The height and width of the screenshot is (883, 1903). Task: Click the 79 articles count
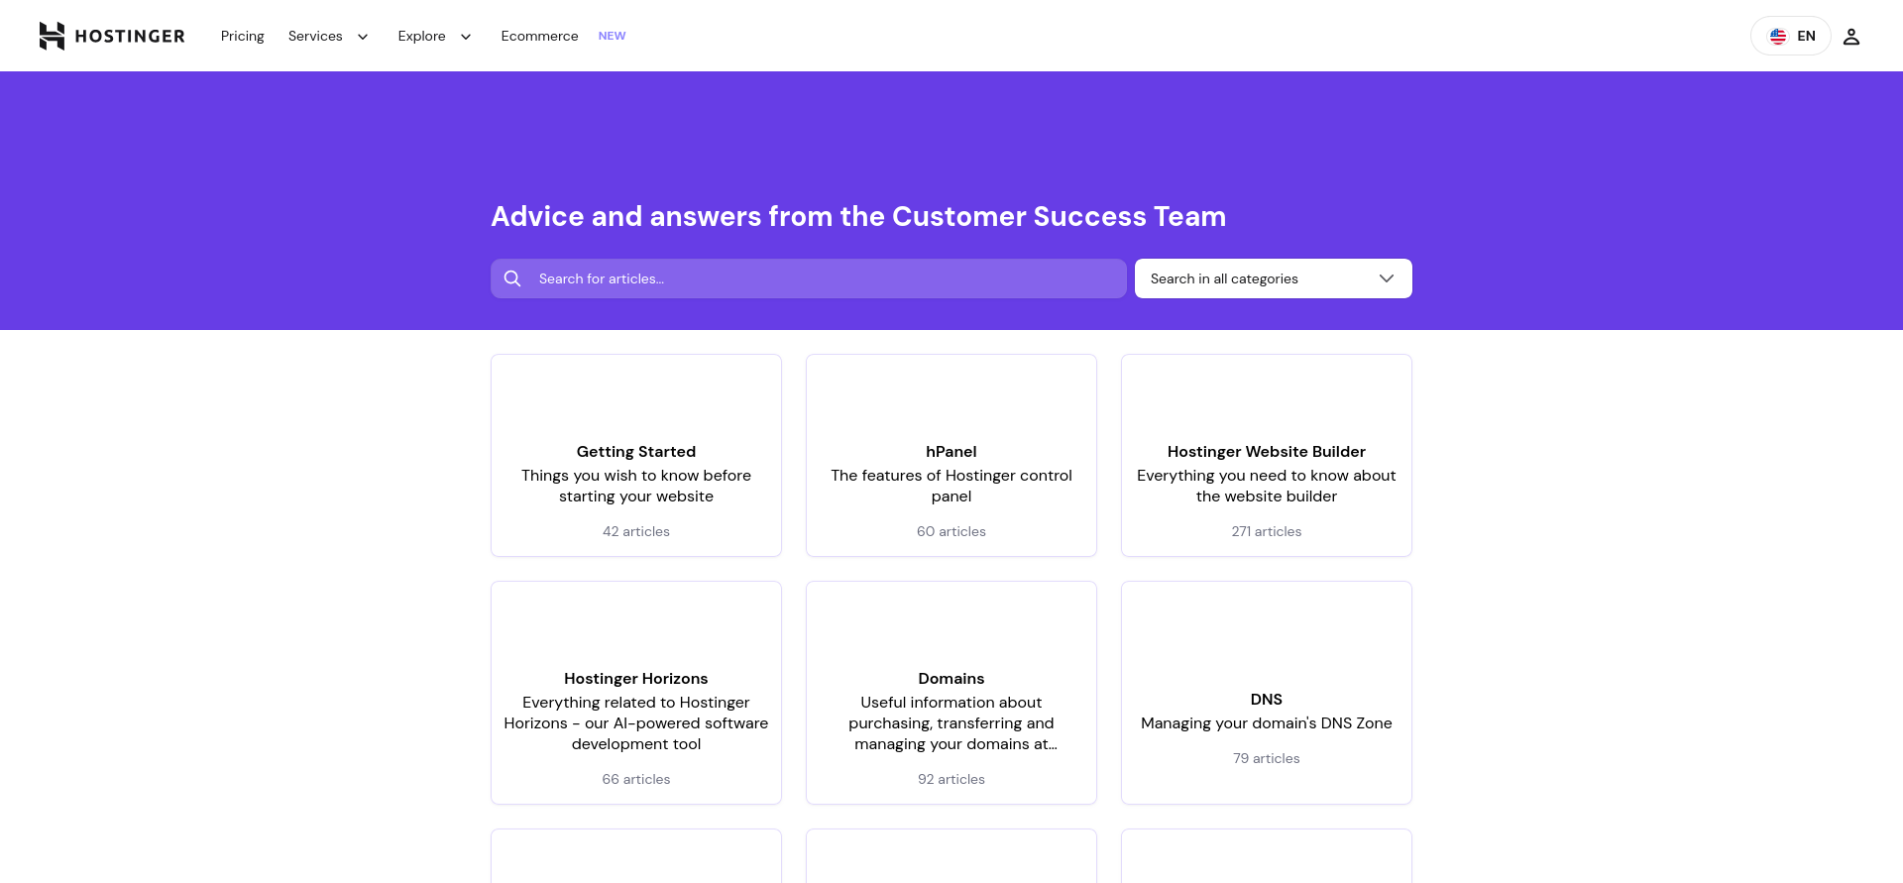pos(1267,758)
